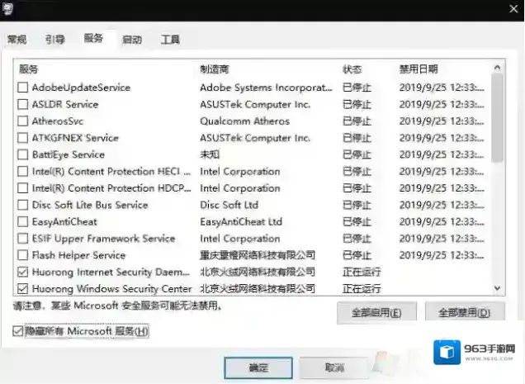This screenshot has height=384, width=525.
Task: Check the EasyAntiCheat checkbox
Action: click(23, 221)
